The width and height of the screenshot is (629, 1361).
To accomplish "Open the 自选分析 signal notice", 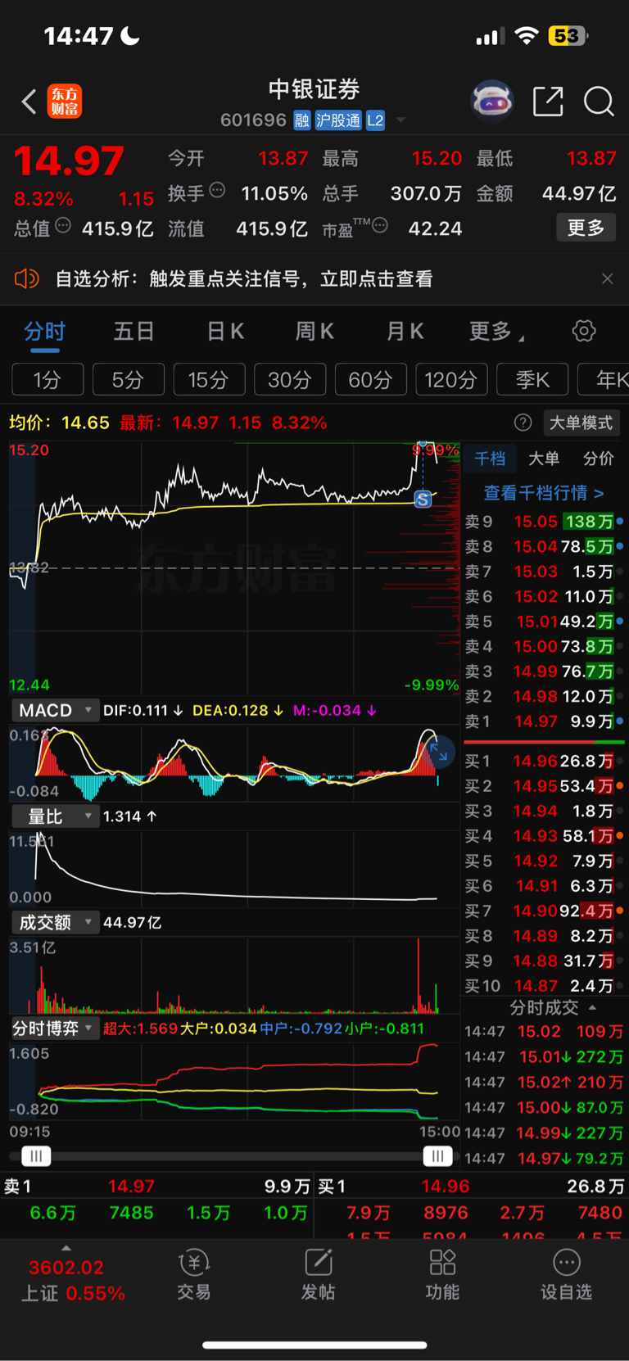I will [x=244, y=279].
